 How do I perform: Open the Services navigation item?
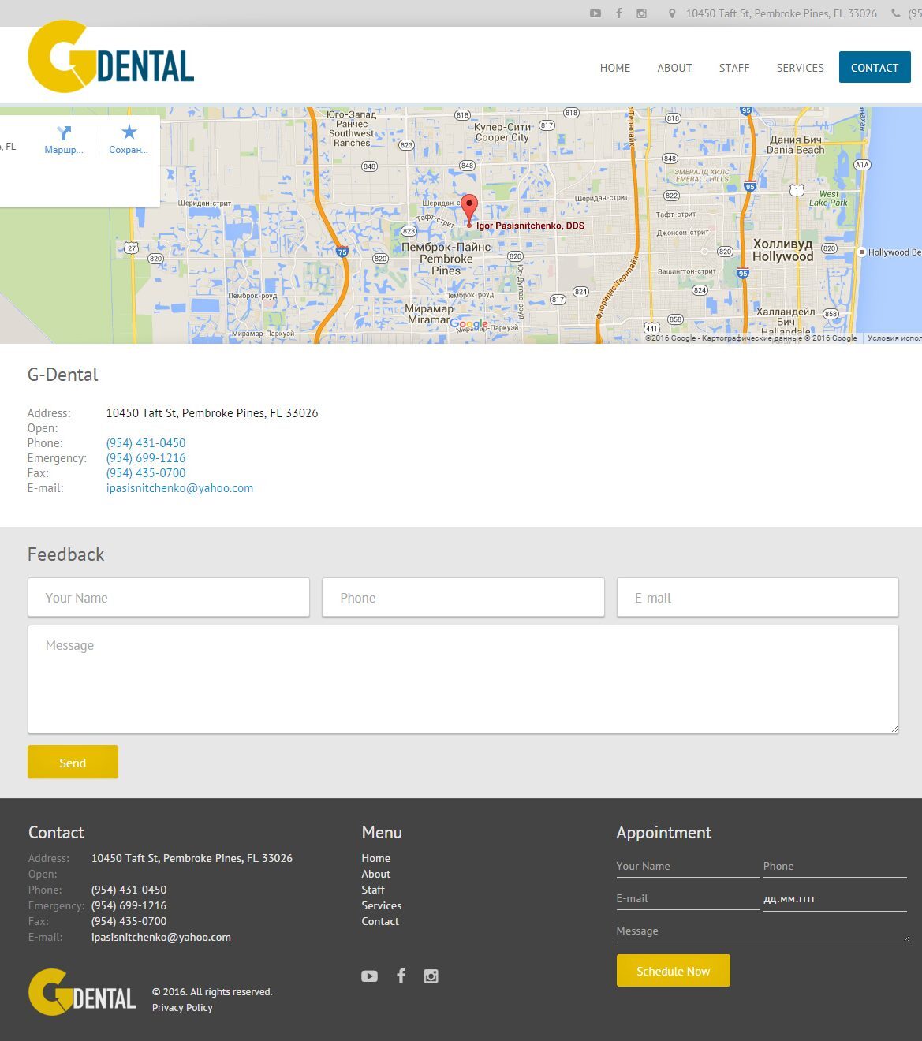[800, 68]
